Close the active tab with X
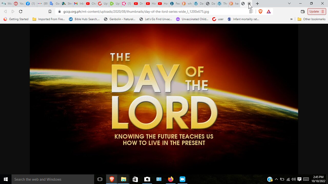Image resolution: width=328 pixels, height=184 pixels. pos(249,4)
